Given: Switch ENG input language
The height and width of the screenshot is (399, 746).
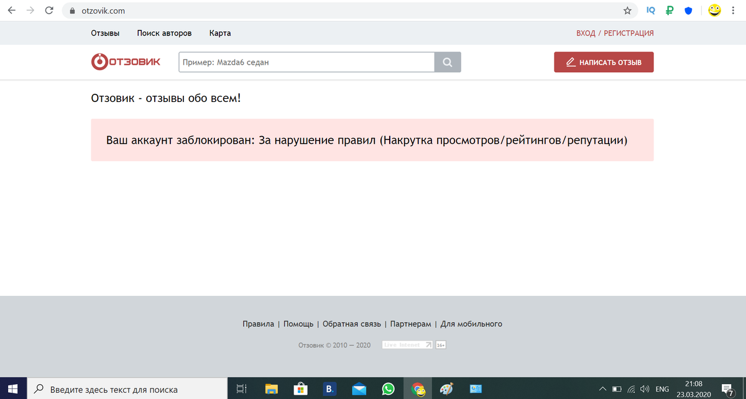Looking at the screenshot, I should click(662, 388).
